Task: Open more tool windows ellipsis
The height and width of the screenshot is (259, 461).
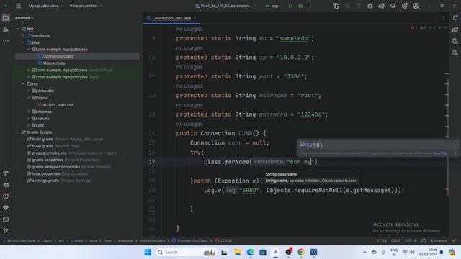Action: (x=6, y=41)
